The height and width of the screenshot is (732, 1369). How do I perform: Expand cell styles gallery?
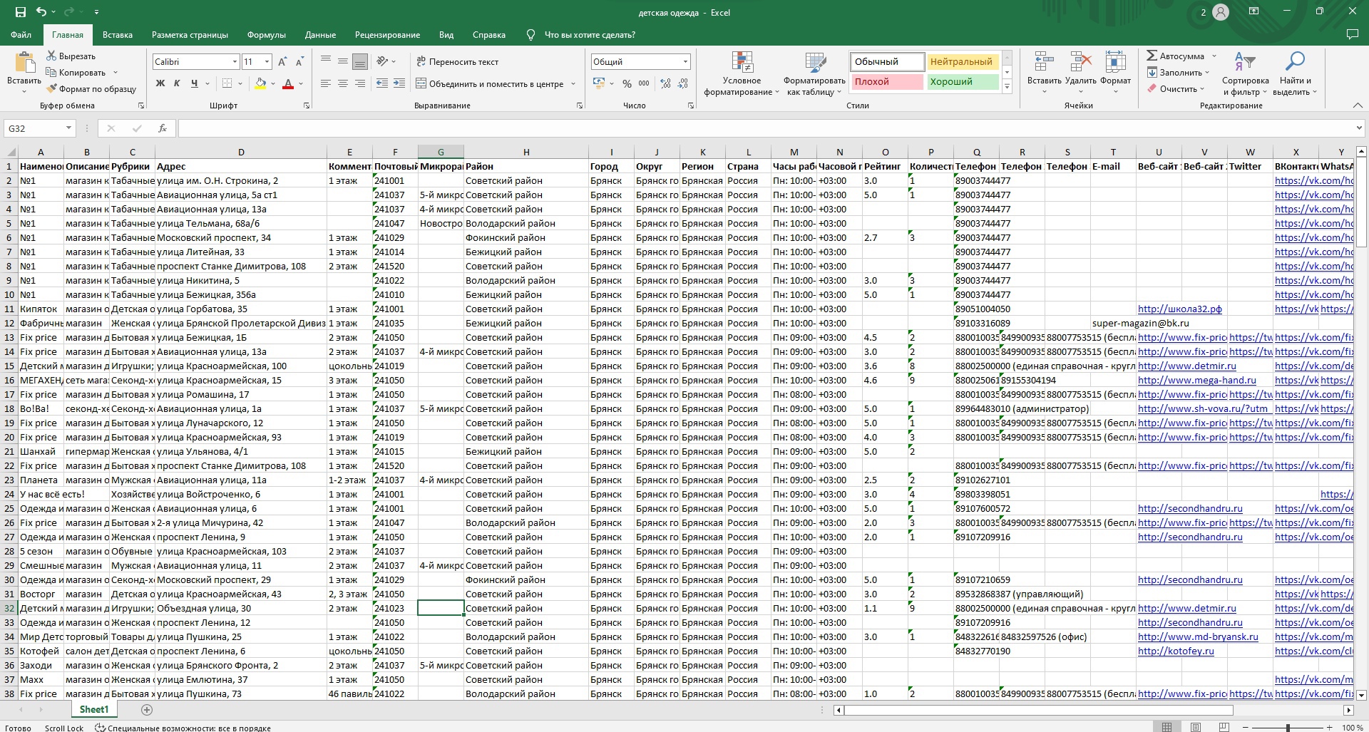click(x=1007, y=87)
